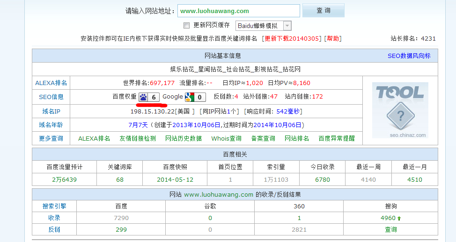Screen dimensions: 456x242
Task: Click the green up arrow beside 4960
Action: [x=399, y=218]
